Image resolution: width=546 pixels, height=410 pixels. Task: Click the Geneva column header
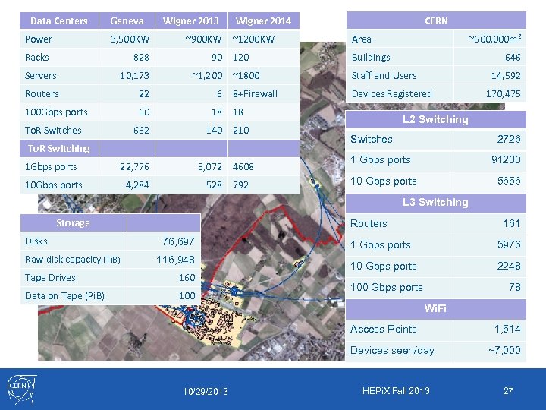[x=127, y=21]
